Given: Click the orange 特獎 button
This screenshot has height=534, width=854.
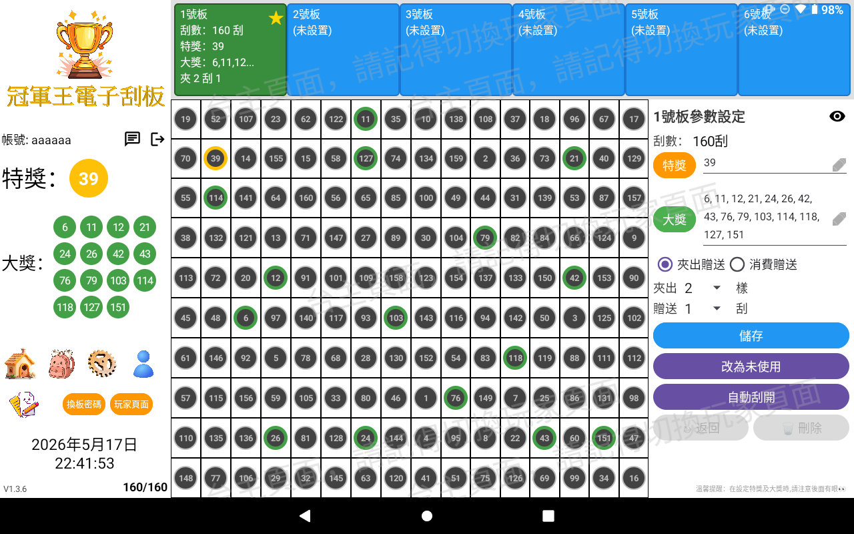Looking at the screenshot, I should (675, 165).
